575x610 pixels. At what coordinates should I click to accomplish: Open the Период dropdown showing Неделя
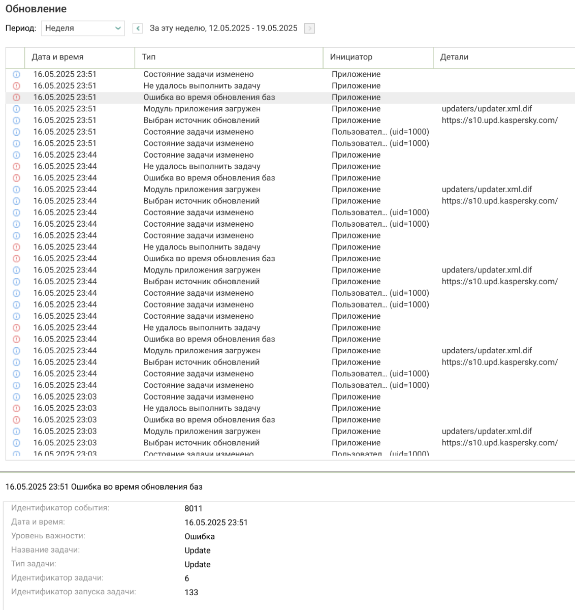83,28
